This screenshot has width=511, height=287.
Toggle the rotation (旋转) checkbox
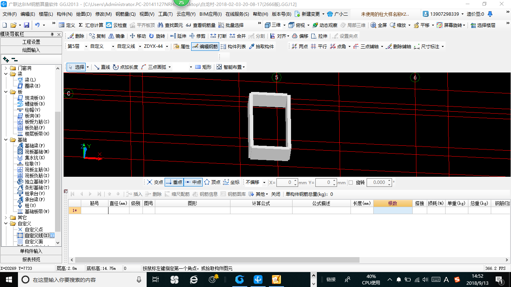tap(351, 182)
